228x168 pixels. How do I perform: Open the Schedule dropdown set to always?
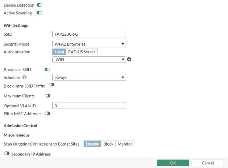89,78
